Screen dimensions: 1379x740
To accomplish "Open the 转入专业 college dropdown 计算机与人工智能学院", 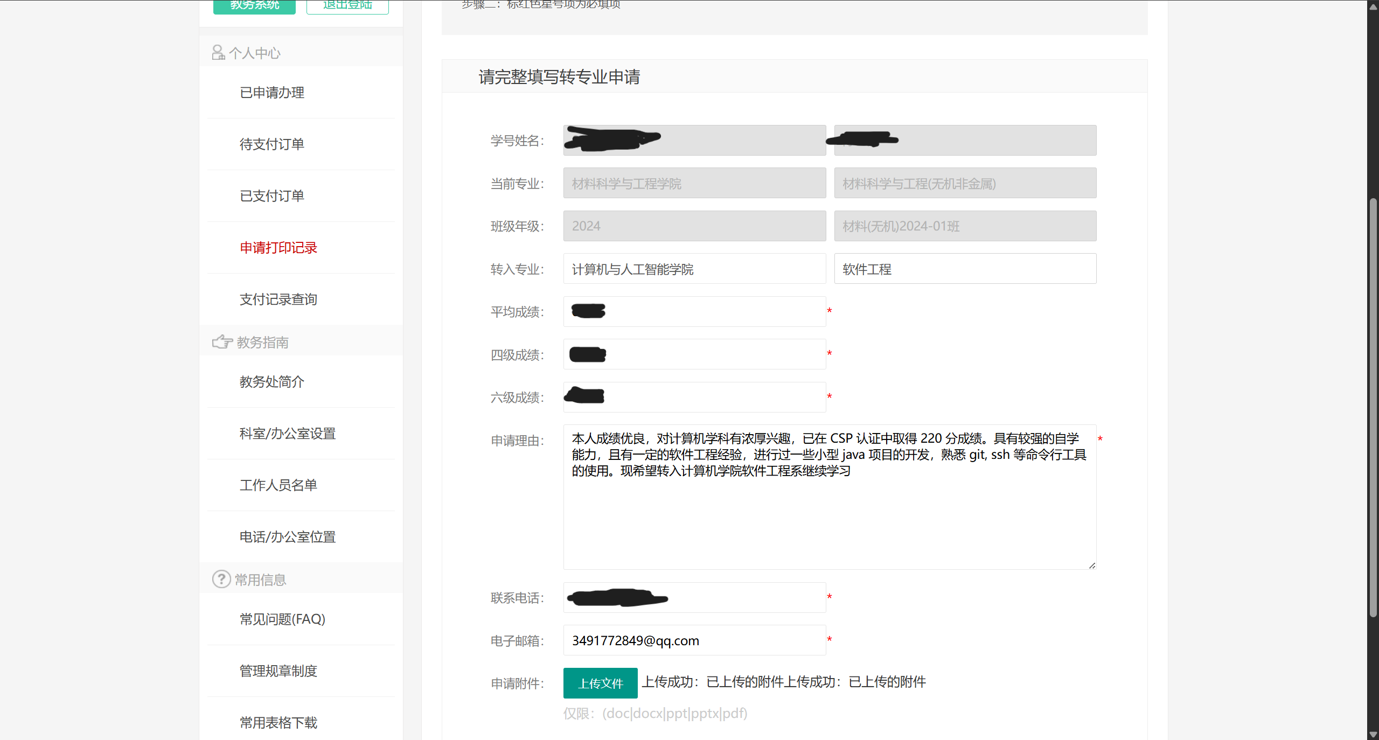I will pyautogui.click(x=694, y=269).
